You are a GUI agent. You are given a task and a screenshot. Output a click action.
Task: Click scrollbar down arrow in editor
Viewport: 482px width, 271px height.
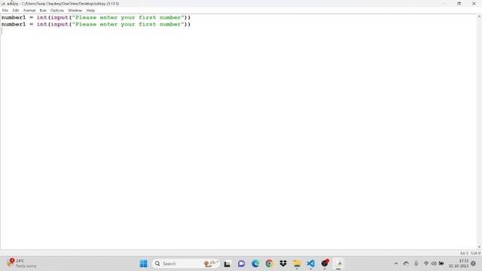tap(479, 247)
